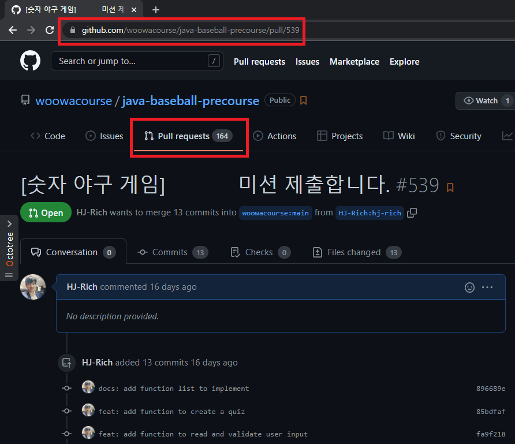Image resolution: width=515 pixels, height=444 pixels.
Task: Open the Wiki tab
Action: pyautogui.click(x=399, y=136)
